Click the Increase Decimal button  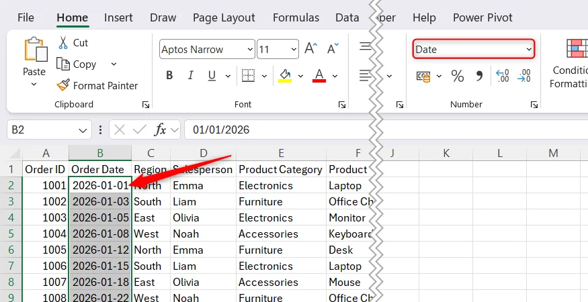pos(503,76)
